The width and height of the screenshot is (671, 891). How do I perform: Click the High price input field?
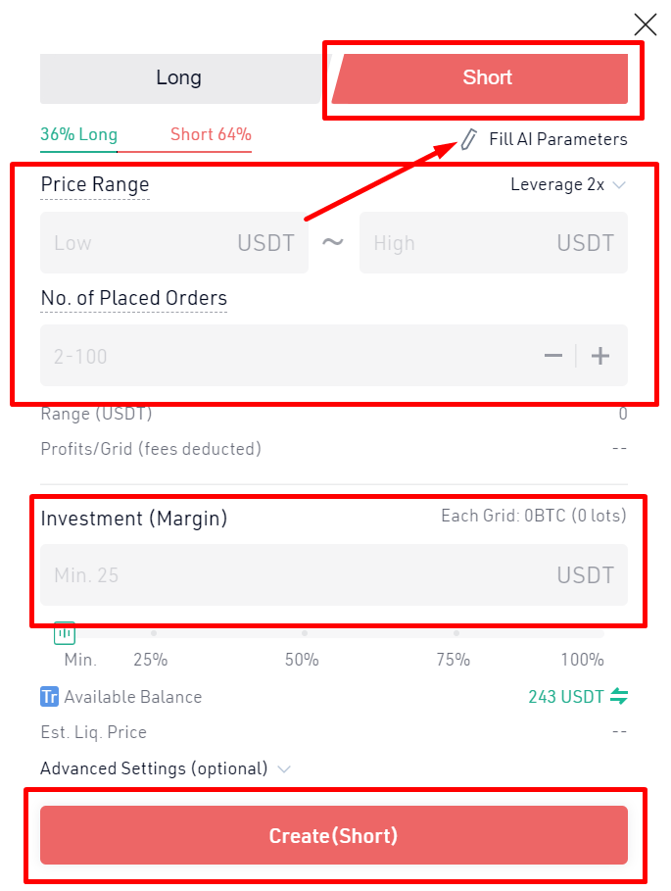coord(494,243)
